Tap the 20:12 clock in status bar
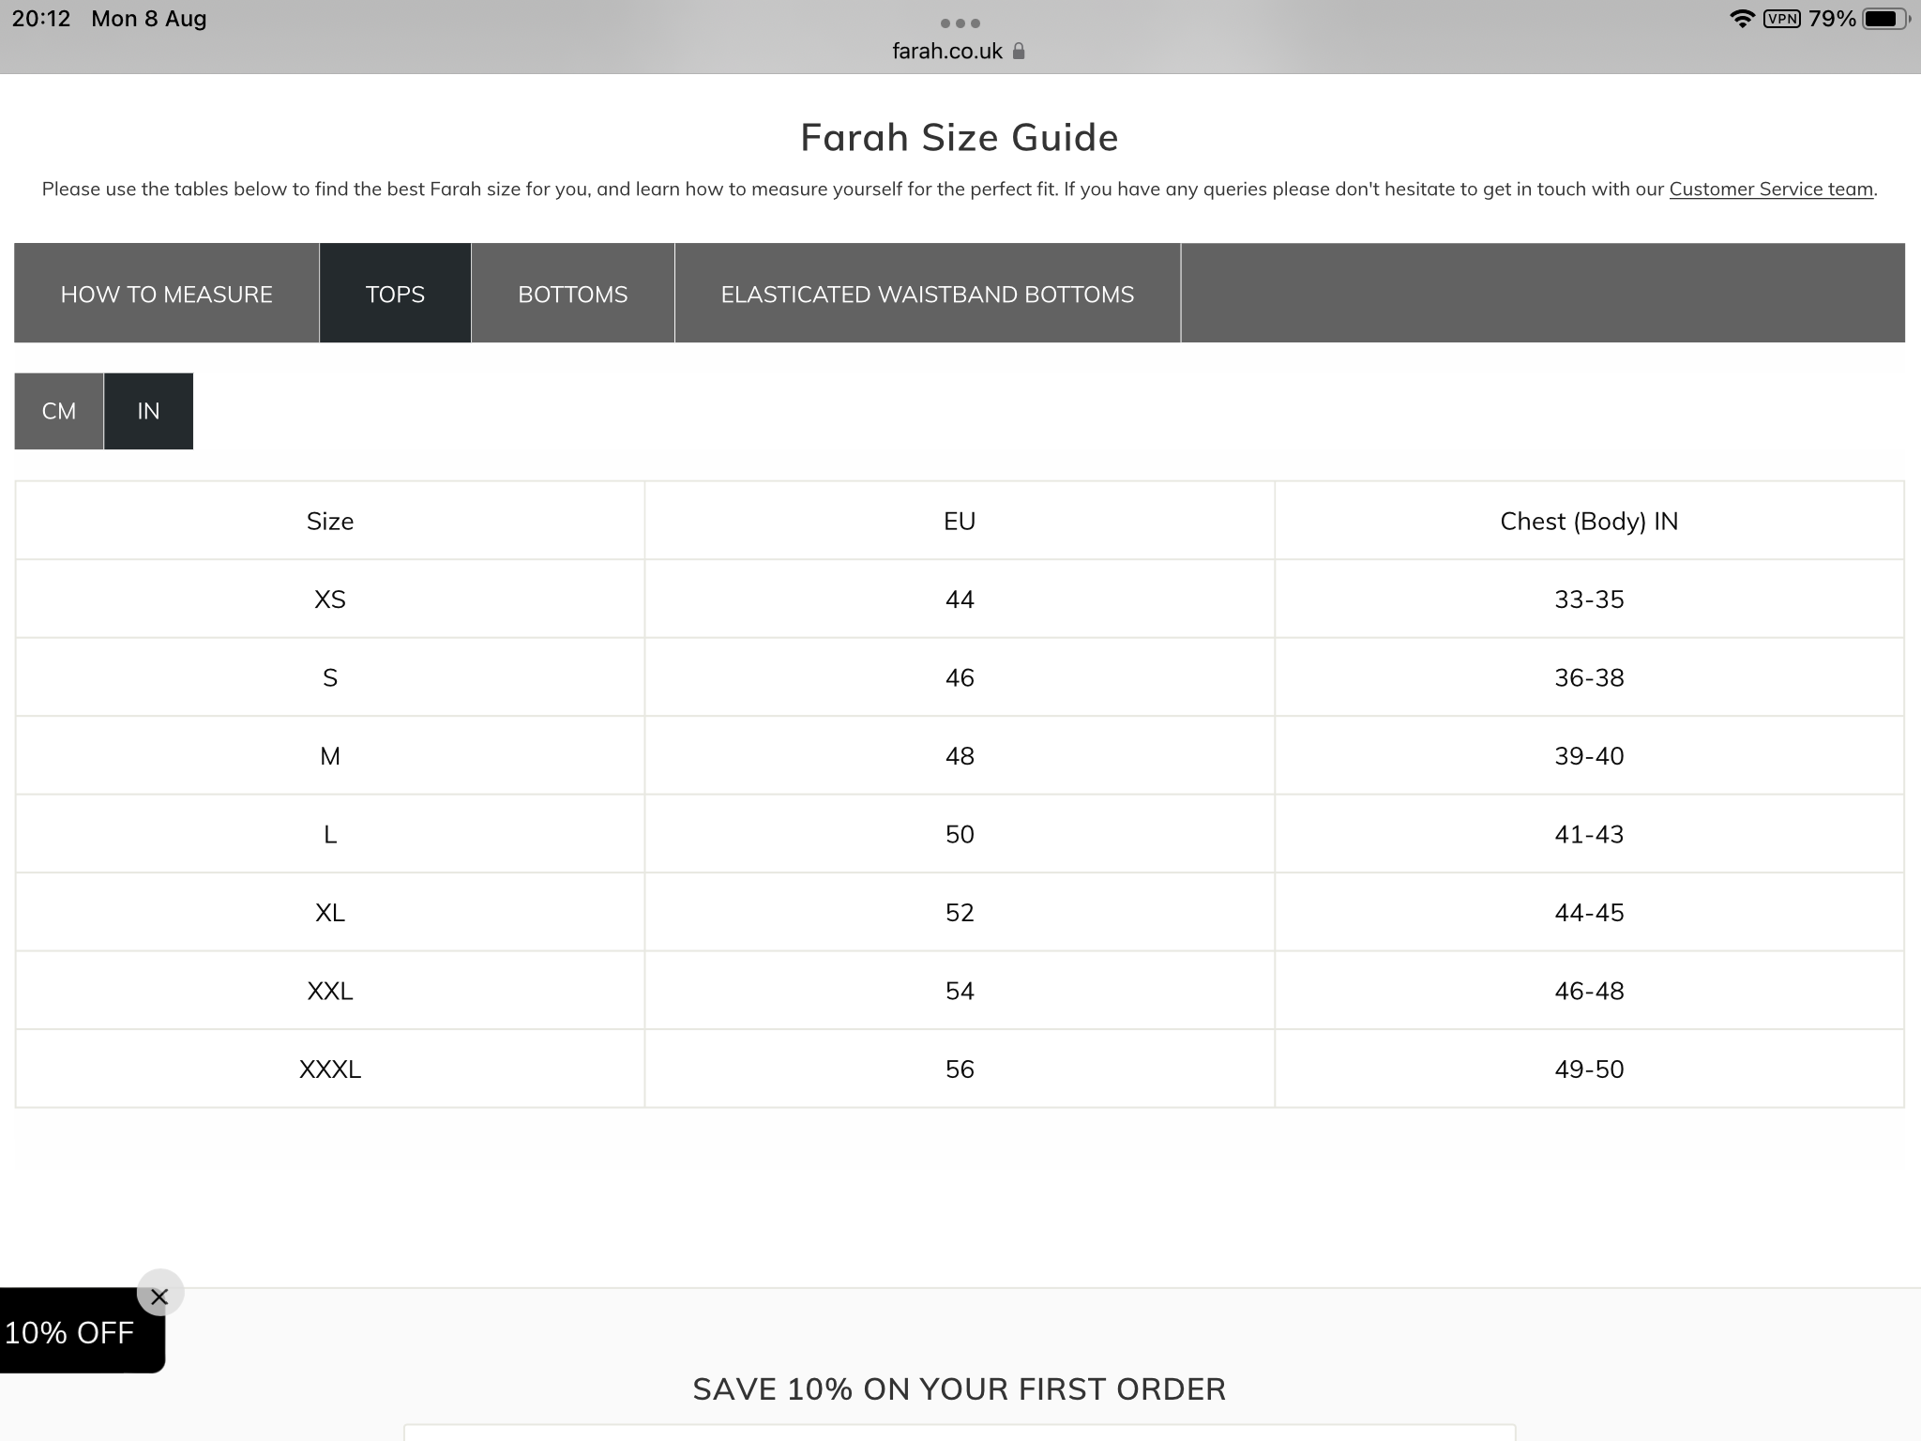Viewport: 1921px width, 1441px height. pos(41,19)
